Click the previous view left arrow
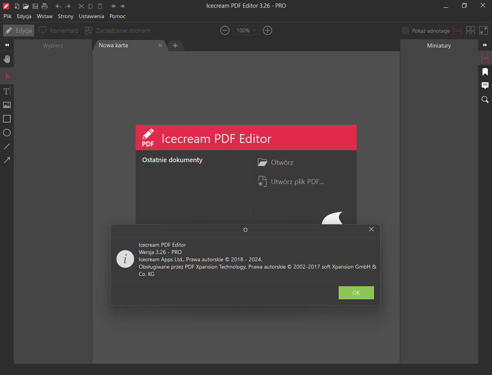 pos(114,6)
